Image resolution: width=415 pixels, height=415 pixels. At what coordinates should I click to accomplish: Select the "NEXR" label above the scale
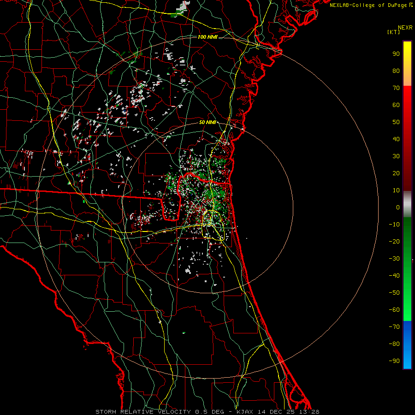405,28
